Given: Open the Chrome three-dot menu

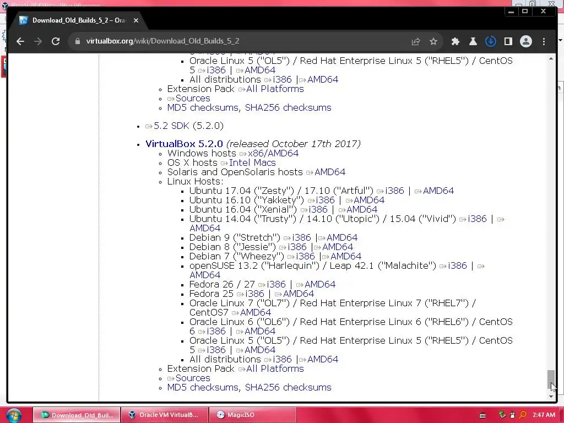Looking at the screenshot, I should coord(544,41).
